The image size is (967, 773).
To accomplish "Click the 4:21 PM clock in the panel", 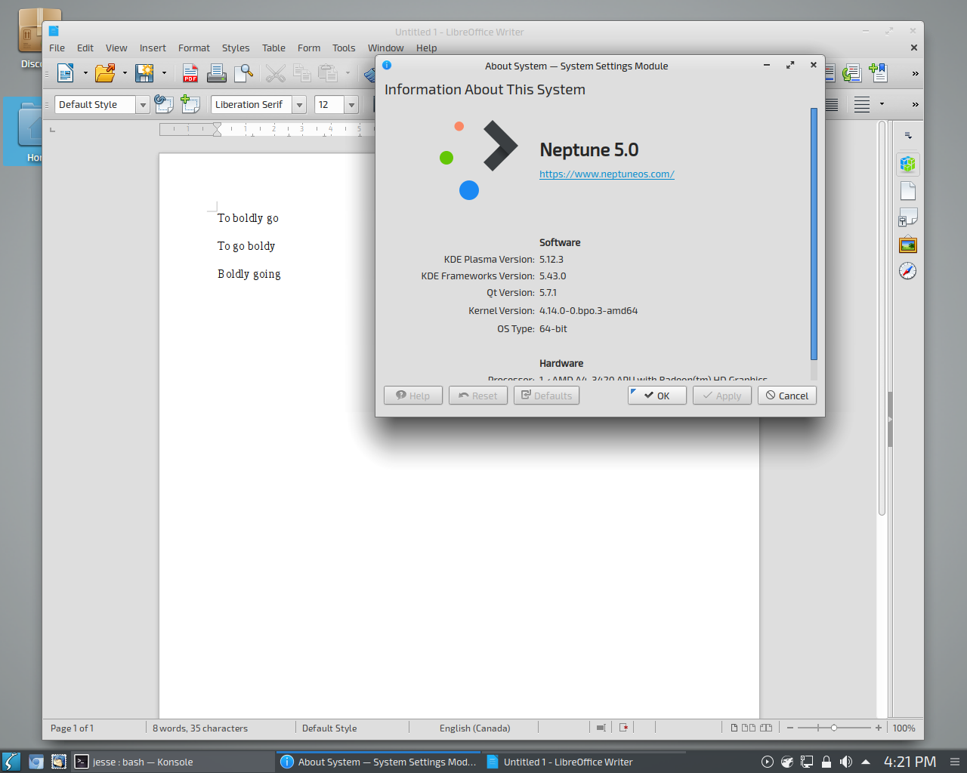I will 910,762.
